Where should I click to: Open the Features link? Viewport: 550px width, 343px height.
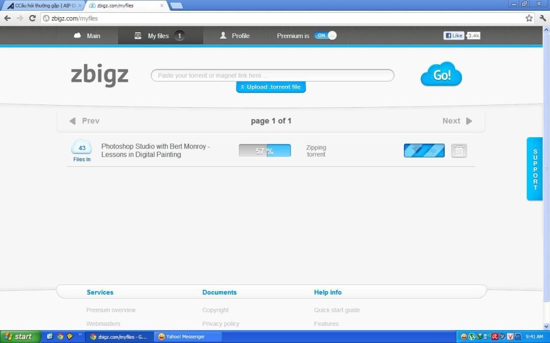point(326,324)
